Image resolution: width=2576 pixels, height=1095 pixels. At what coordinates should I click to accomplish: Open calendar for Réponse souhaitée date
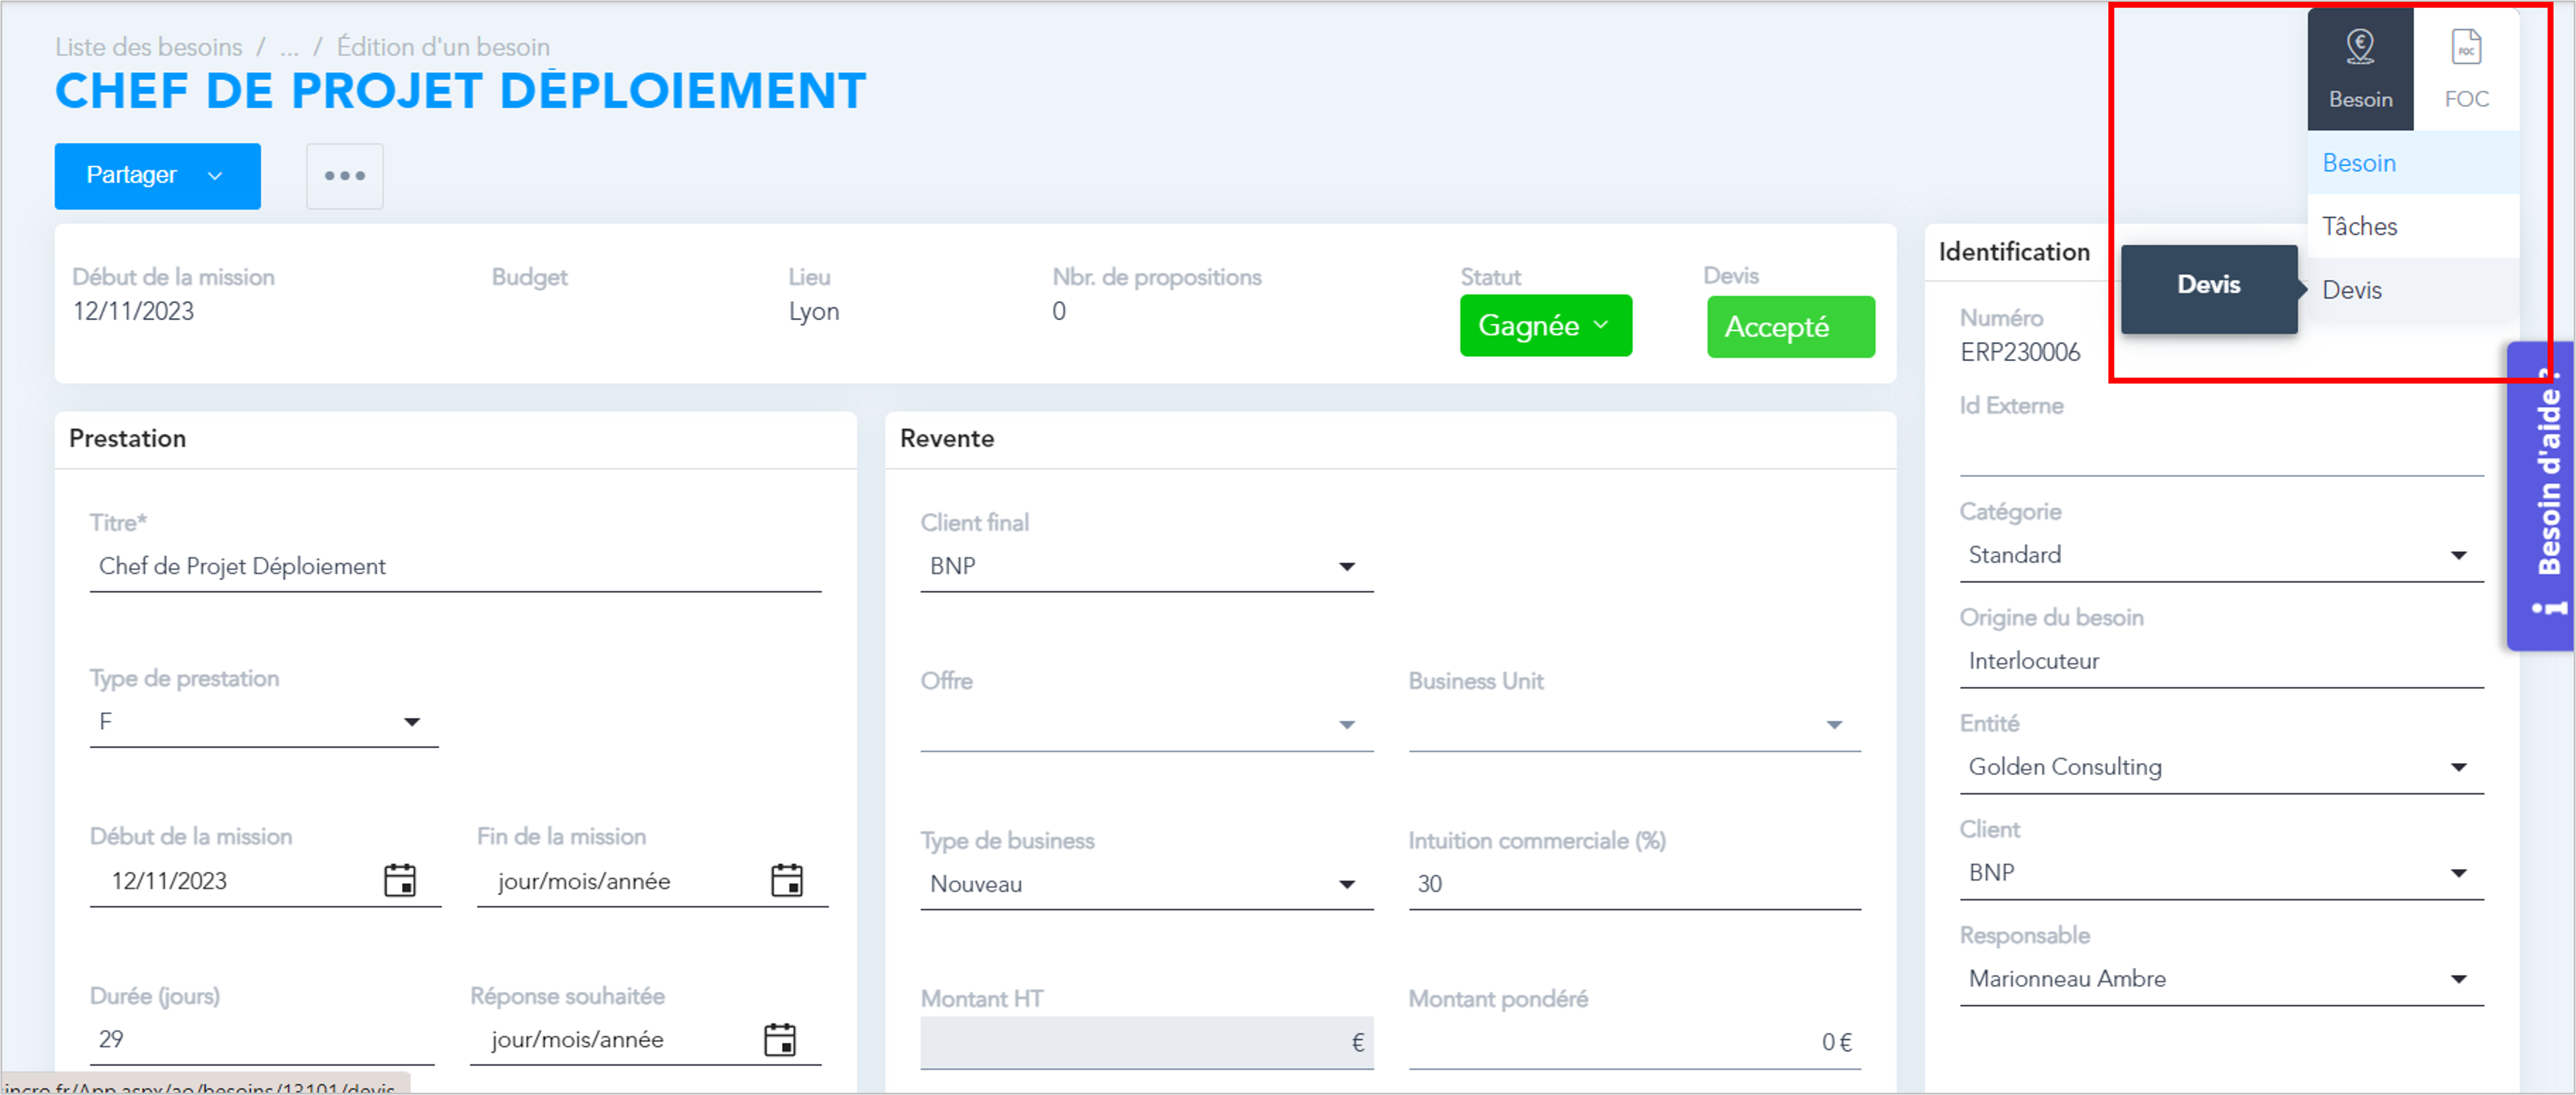[780, 1039]
